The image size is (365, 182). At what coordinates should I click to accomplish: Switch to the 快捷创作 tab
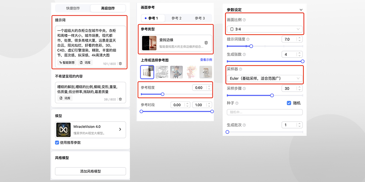73,8
